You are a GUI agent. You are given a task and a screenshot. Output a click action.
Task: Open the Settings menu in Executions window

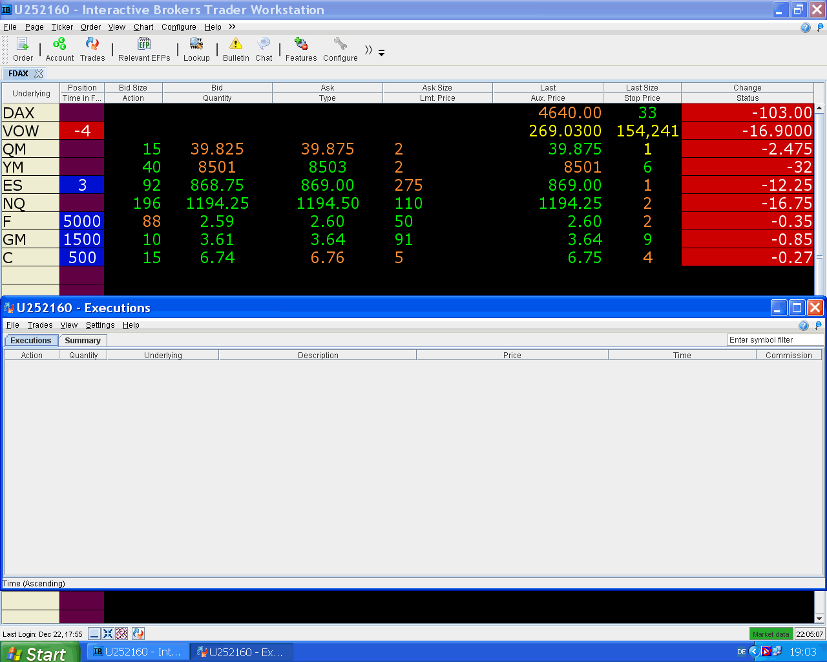100,325
